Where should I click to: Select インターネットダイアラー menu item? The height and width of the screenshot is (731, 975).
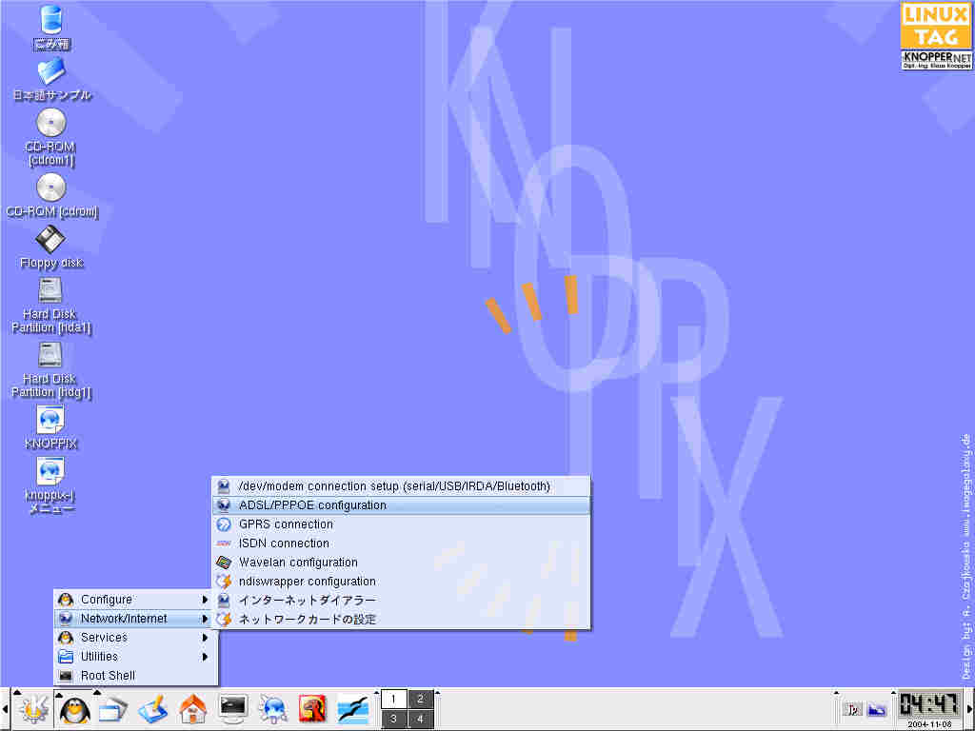click(401, 601)
